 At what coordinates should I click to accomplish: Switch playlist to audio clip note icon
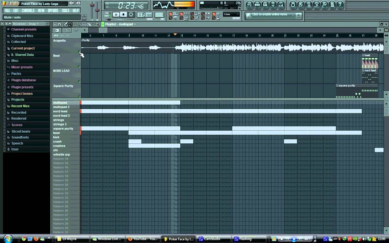coord(76,30)
